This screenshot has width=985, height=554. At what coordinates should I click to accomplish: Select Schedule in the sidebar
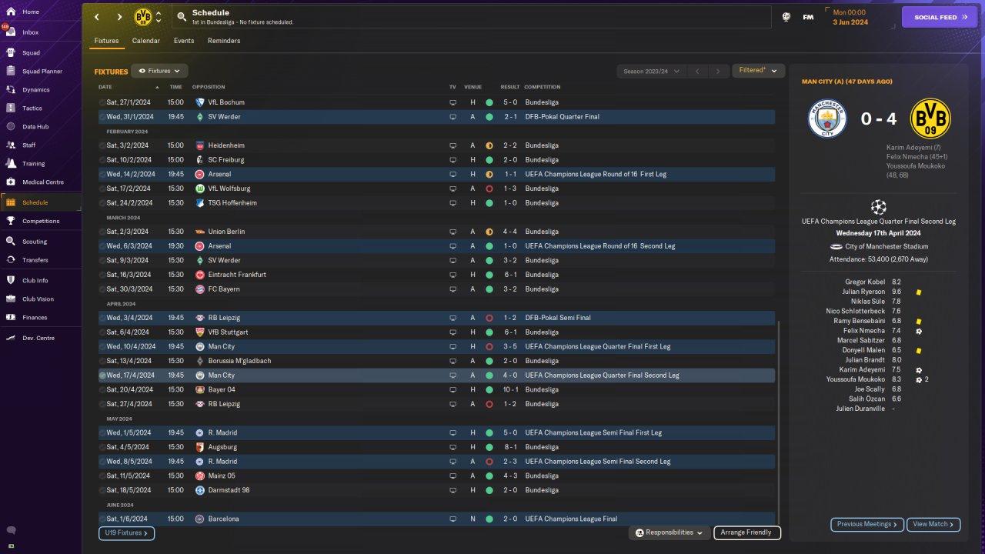(40, 202)
